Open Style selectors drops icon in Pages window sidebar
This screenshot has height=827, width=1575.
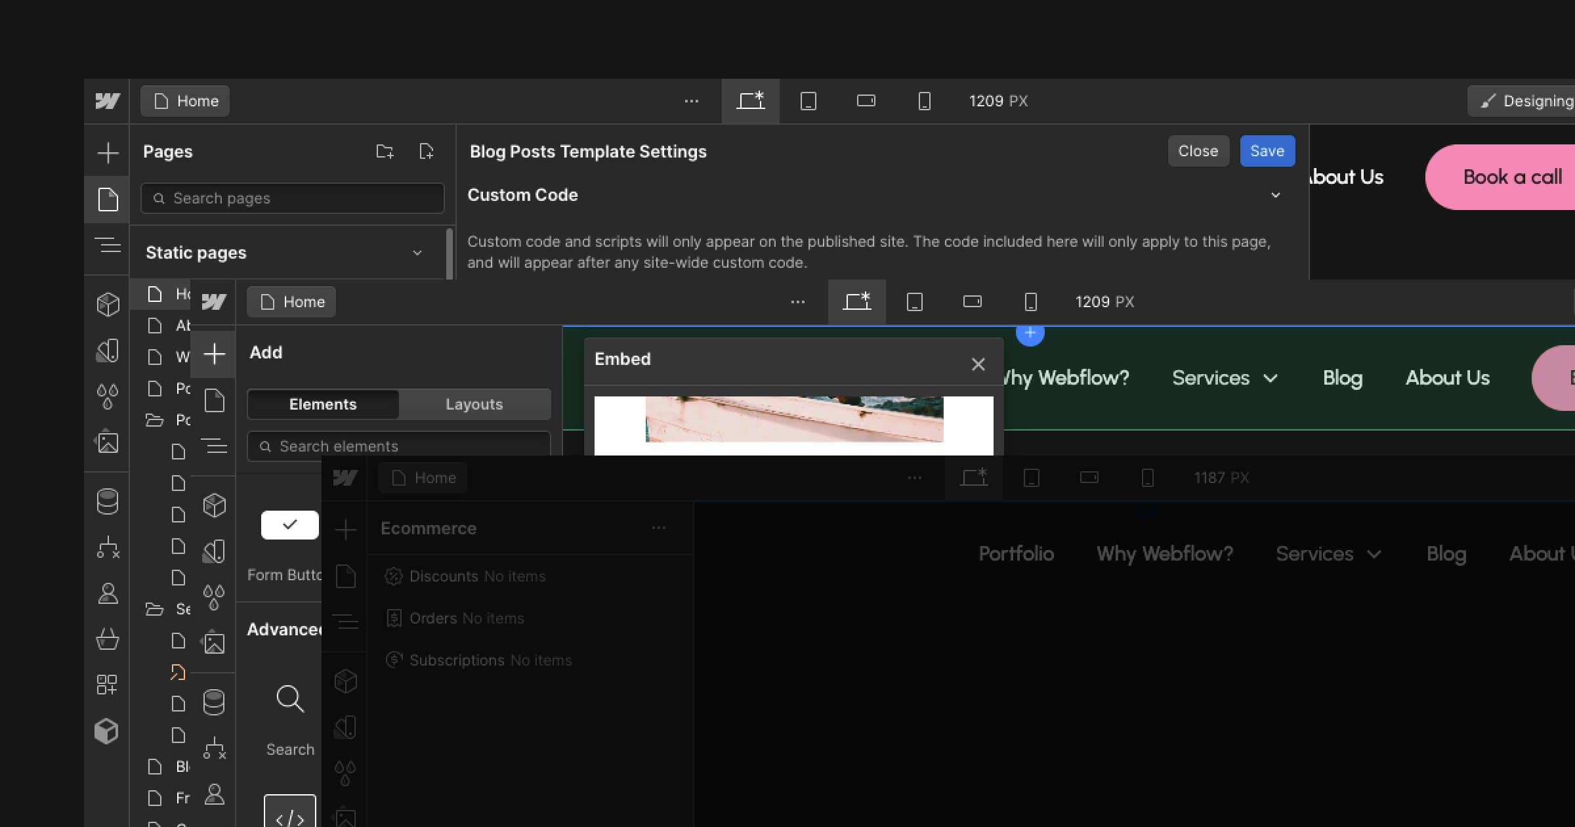tap(108, 396)
